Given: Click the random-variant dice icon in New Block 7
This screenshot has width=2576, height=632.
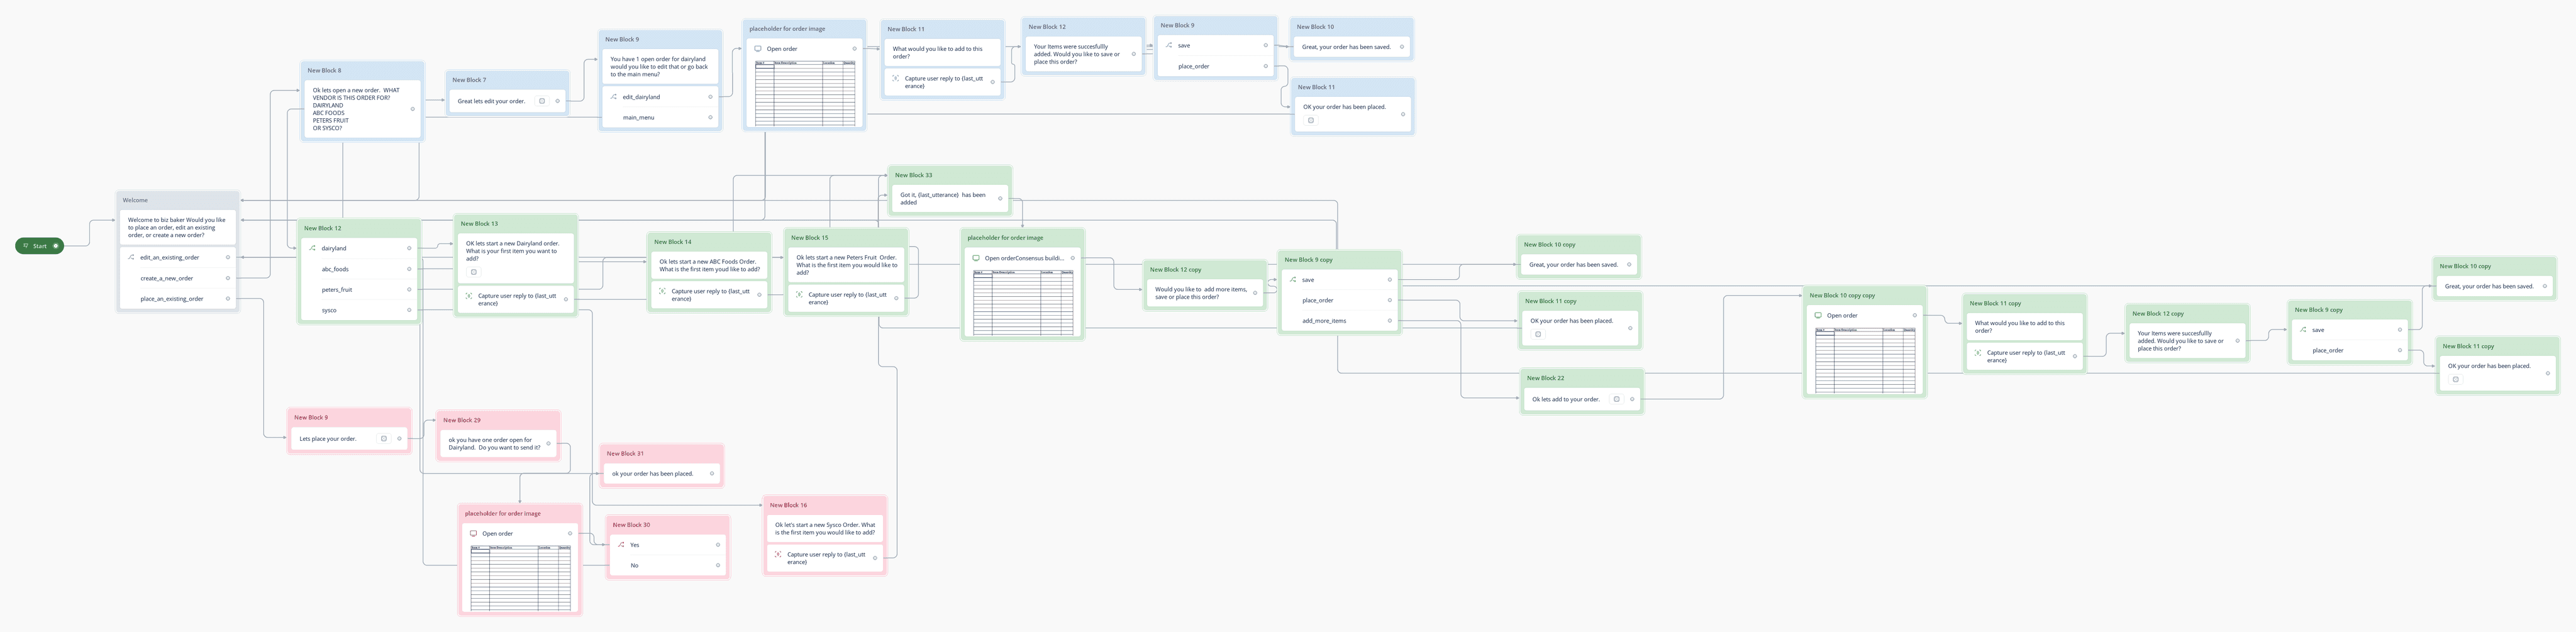Looking at the screenshot, I should tap(542, 101).
